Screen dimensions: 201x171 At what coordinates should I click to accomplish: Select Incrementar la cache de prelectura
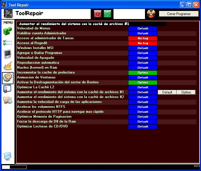click(46, 72)
